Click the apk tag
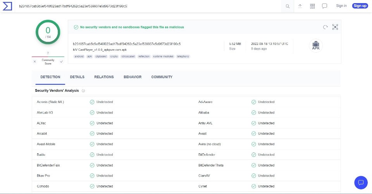372x194 pixels. [90, 57]
